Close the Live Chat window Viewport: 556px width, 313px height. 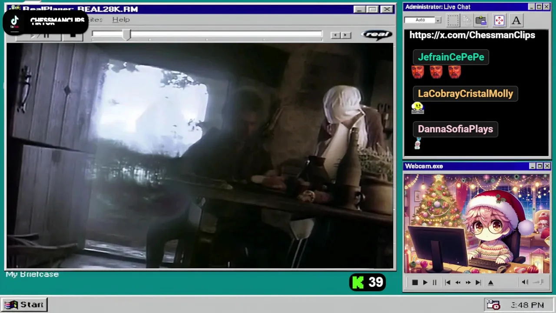point(546,7)
